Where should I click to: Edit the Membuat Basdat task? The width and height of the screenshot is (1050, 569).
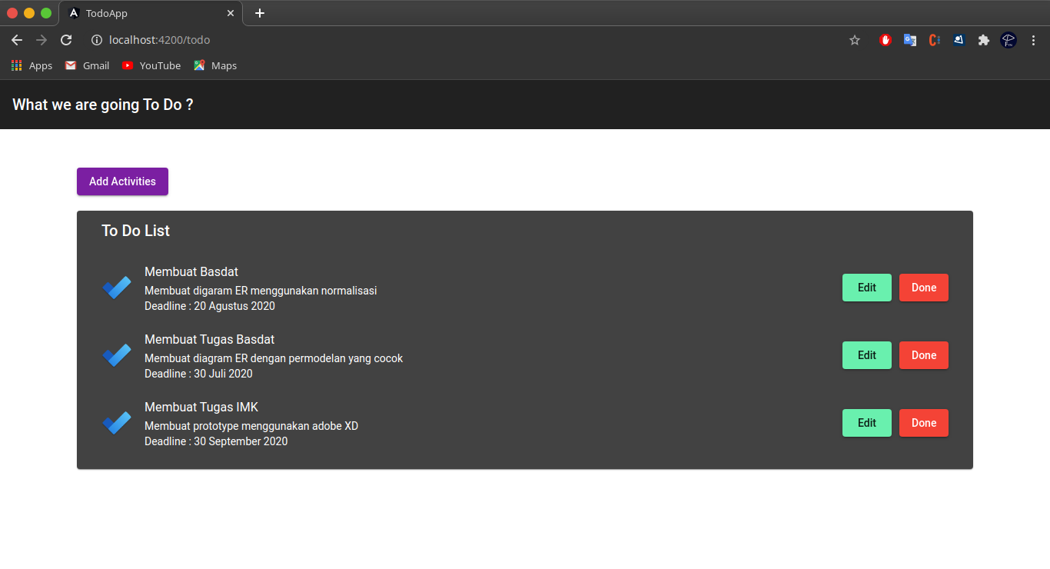867,288
